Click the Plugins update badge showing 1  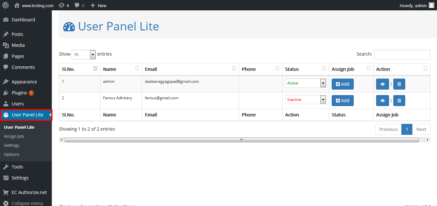pos(31,93)
